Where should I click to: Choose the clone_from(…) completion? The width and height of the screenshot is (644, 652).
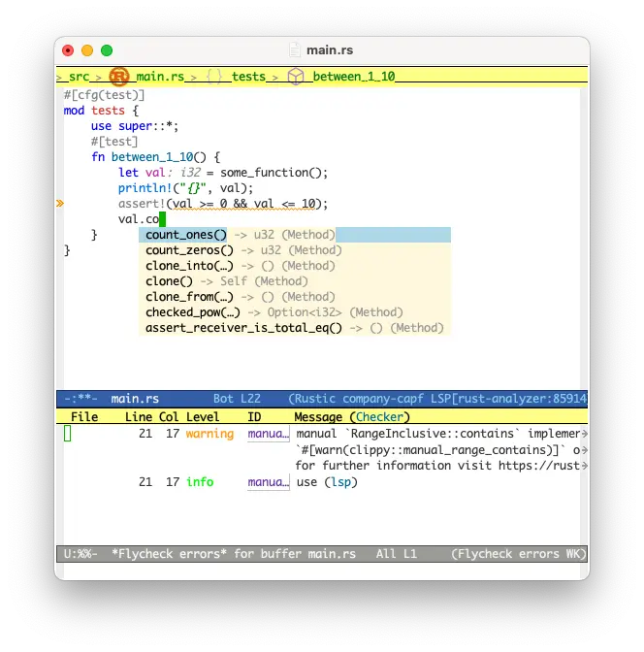pos(295,297)
